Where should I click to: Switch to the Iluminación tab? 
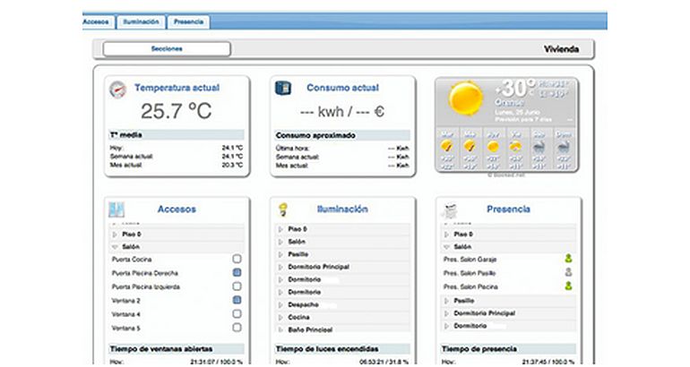click(x=142, y=21)
